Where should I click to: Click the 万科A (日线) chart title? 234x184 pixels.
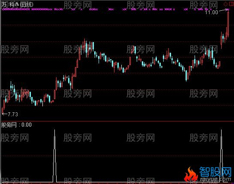(x=17, y=4)
